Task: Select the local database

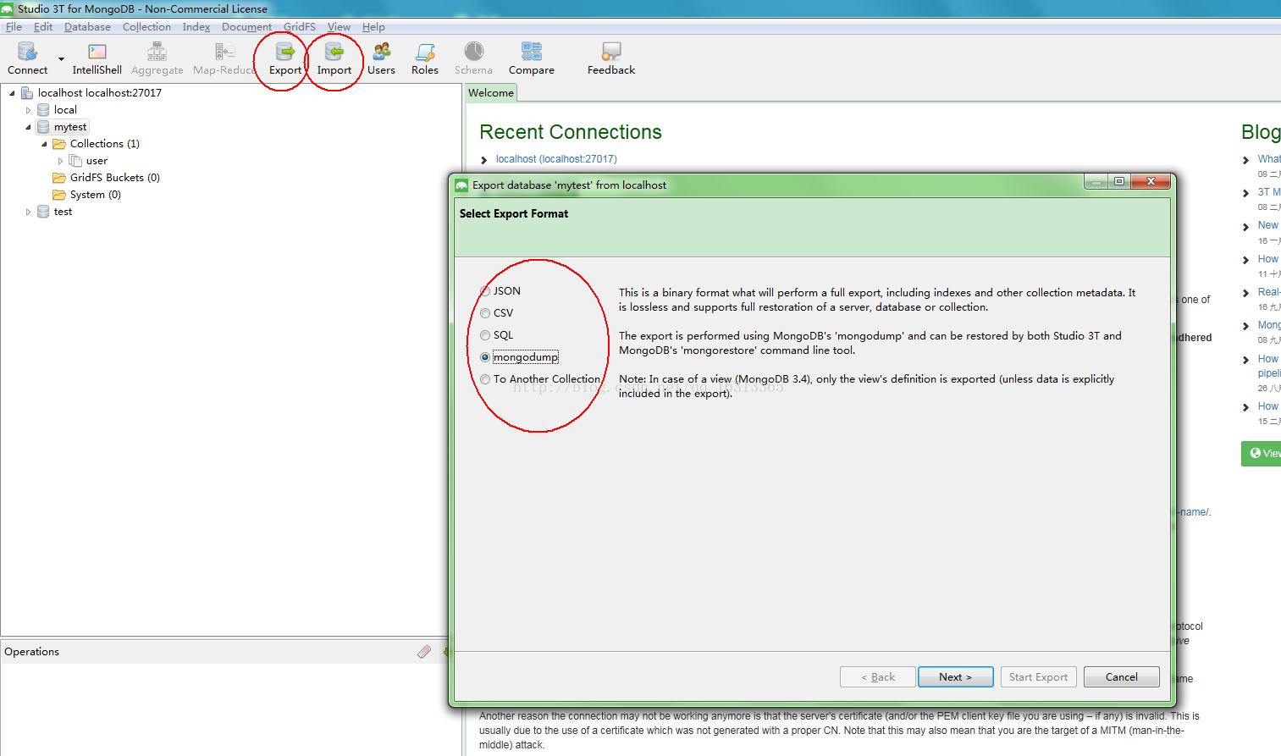Action: click(65, 110)
